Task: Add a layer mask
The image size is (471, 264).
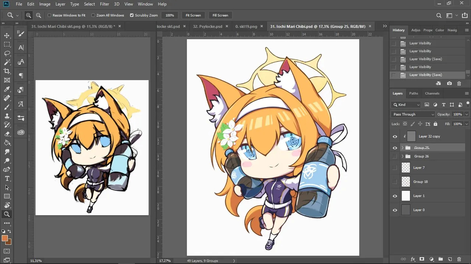Action: [422, 259]
